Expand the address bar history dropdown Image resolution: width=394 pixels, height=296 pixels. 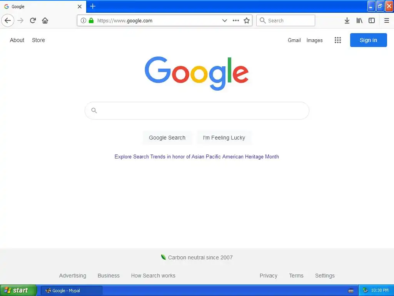225,20
